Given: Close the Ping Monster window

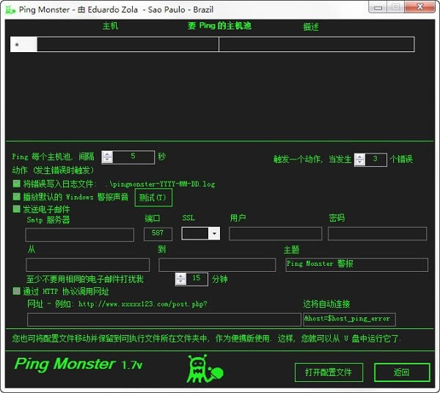Looking at the screenshot, I should 419,7.
